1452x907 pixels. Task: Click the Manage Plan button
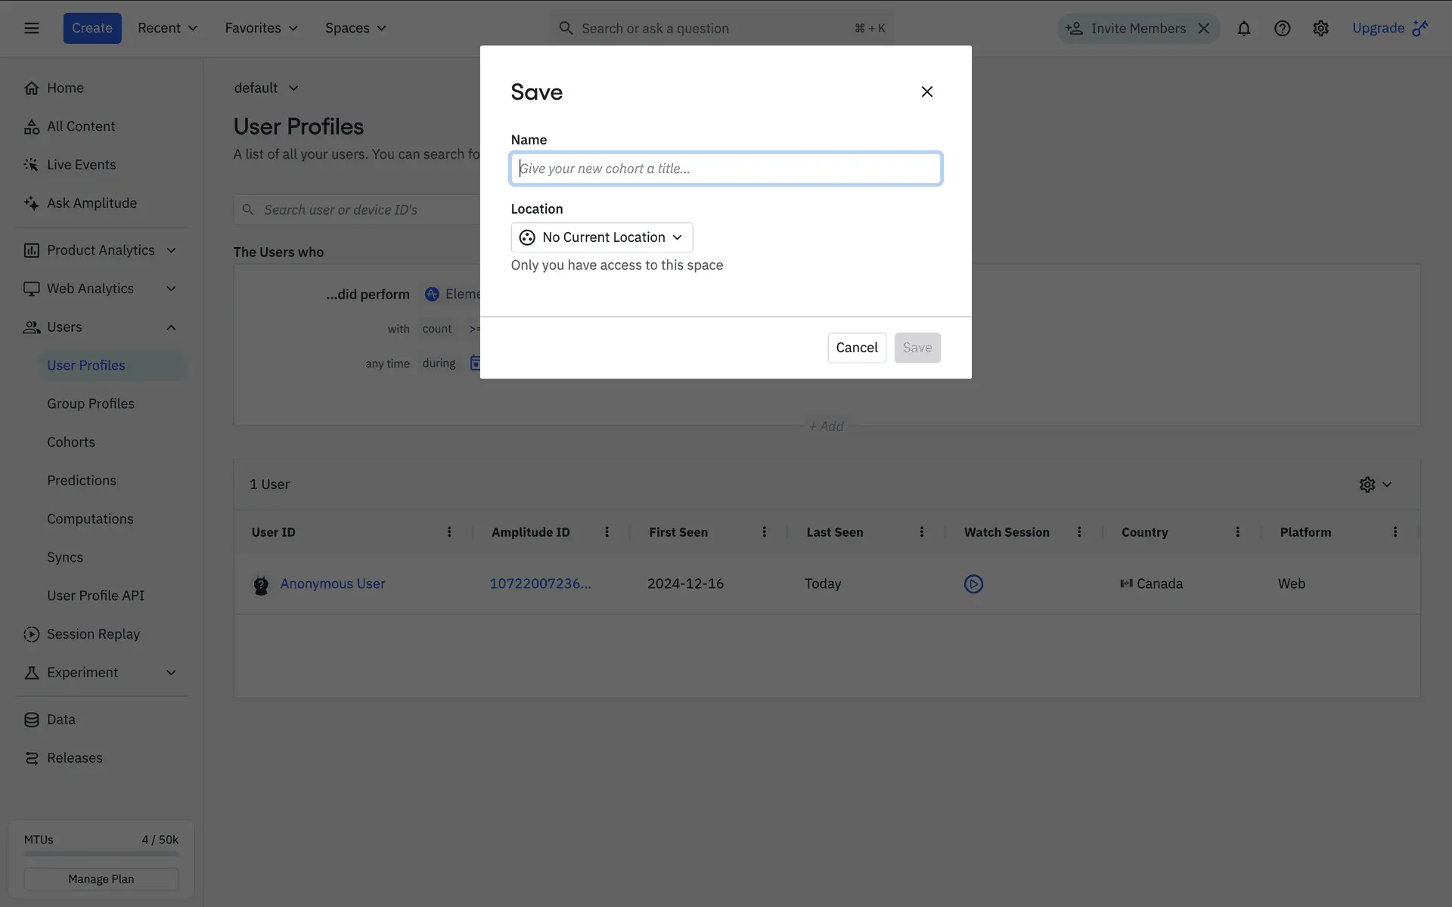(101, 879)
